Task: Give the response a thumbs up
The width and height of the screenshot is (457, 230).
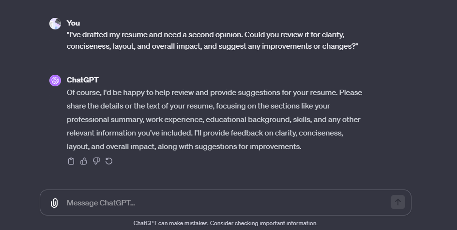Action: (x=84, y=161)
